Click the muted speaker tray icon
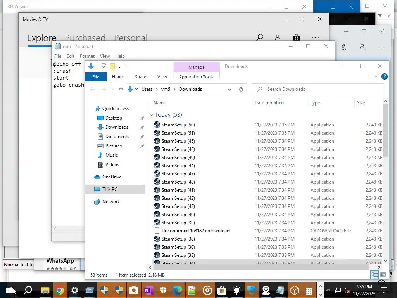Screen dimensions: 397x298 [347, 290]
